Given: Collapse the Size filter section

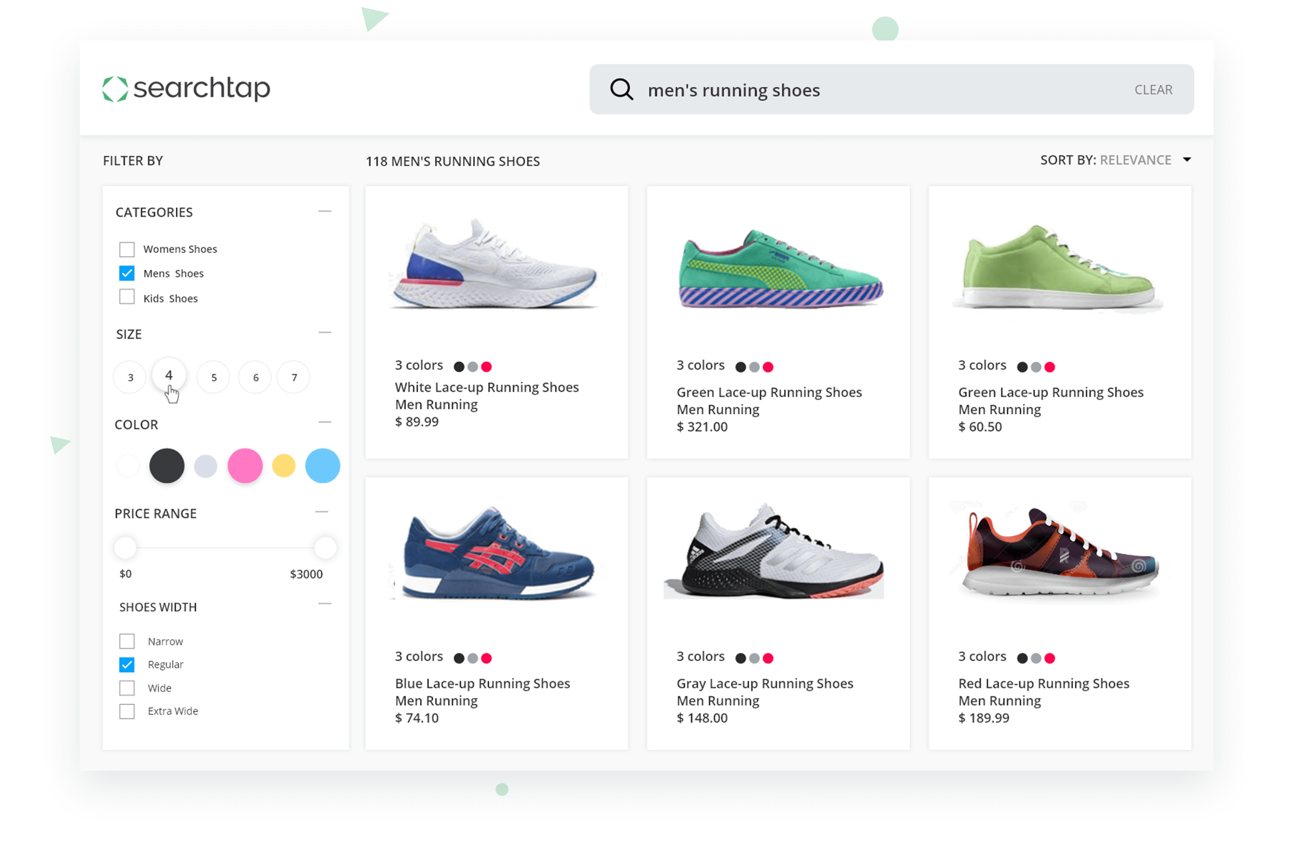Looking at the screenshot, I should [x=325, y=332].
